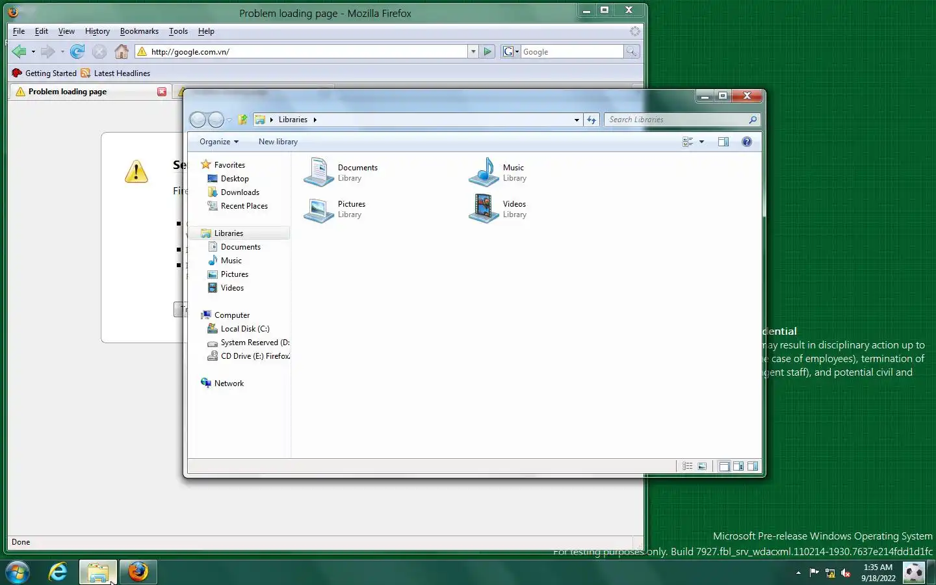936x585 pixels.
Task: Open the Videos library
Action: tap(498, 209)
